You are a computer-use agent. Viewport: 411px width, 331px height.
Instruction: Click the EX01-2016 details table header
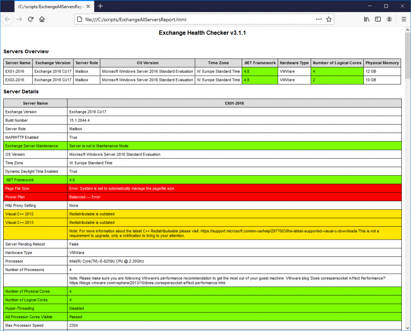tap(234, 103)
